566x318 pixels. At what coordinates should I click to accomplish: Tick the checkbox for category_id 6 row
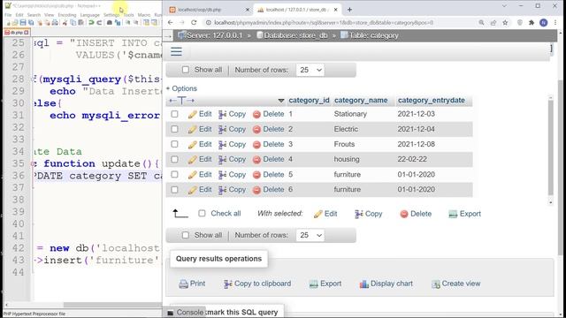[x=175, y=190]
